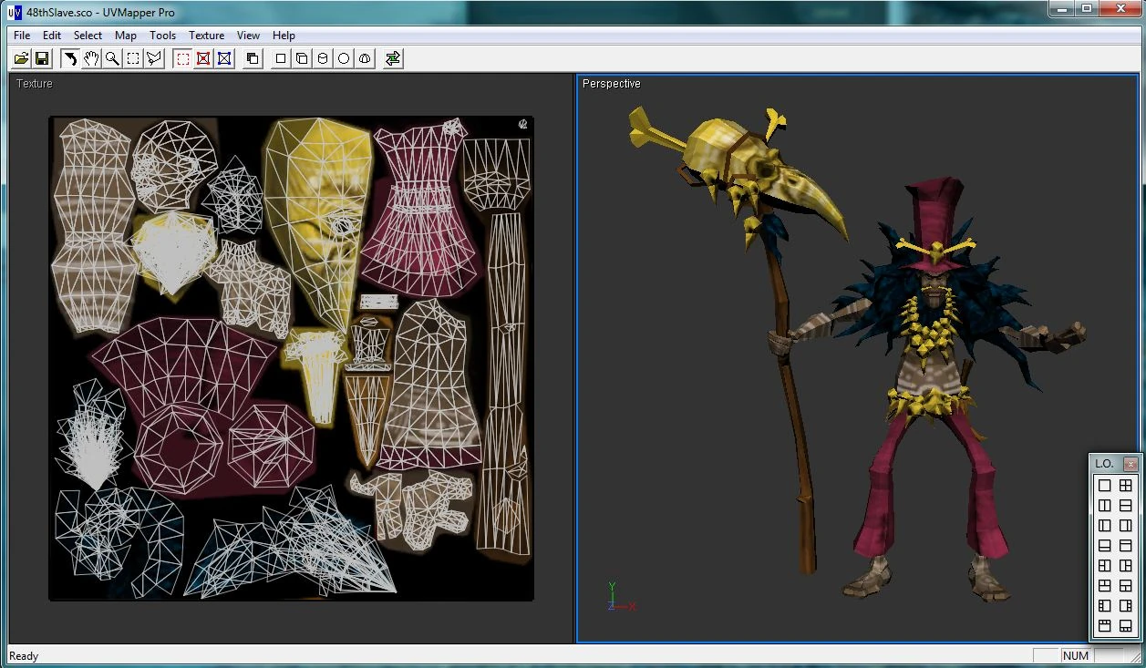Click the cylindrical map icon

pyautogui.click(x=323, y=58)
